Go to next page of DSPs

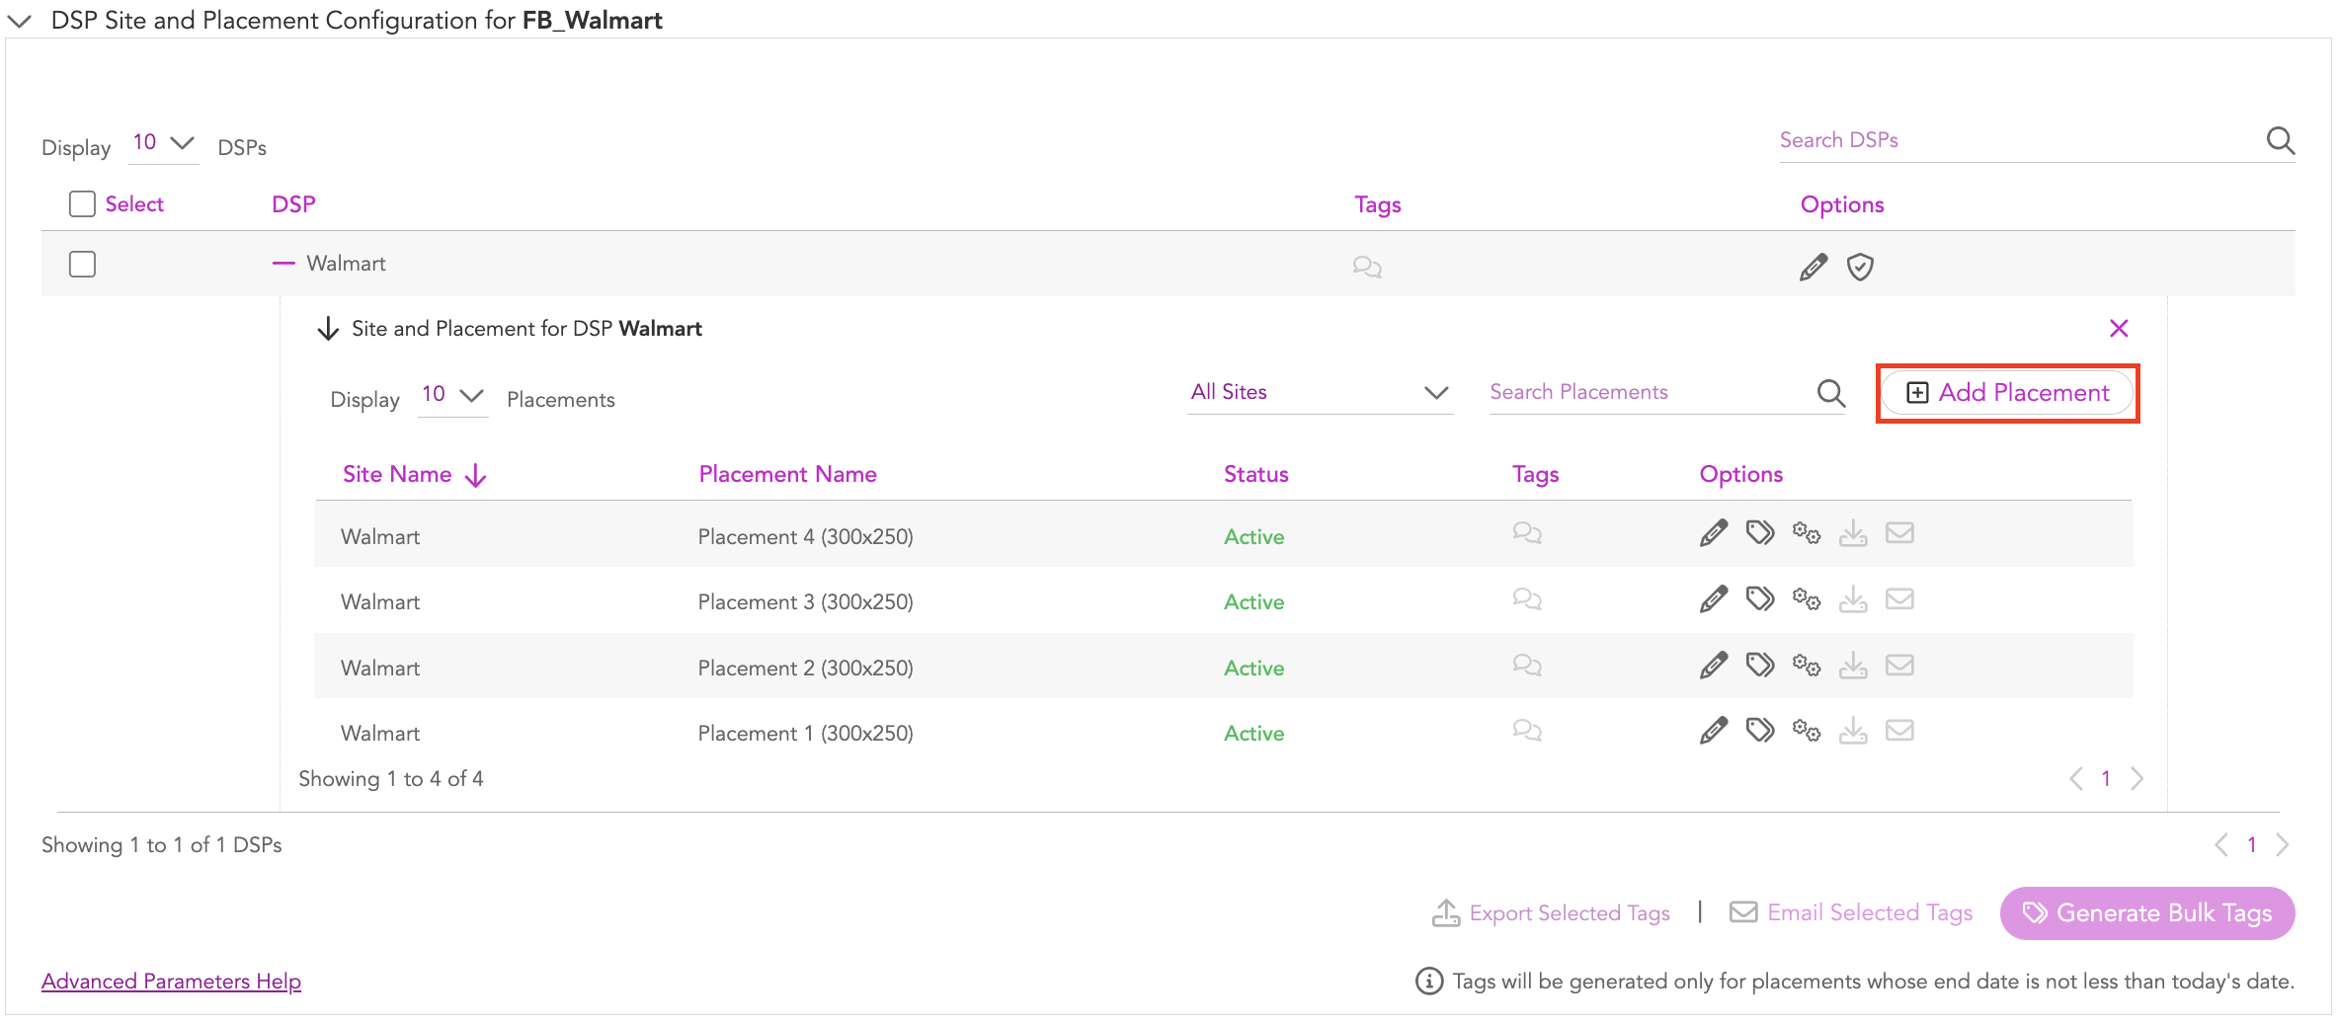[x=2283, y=845]
